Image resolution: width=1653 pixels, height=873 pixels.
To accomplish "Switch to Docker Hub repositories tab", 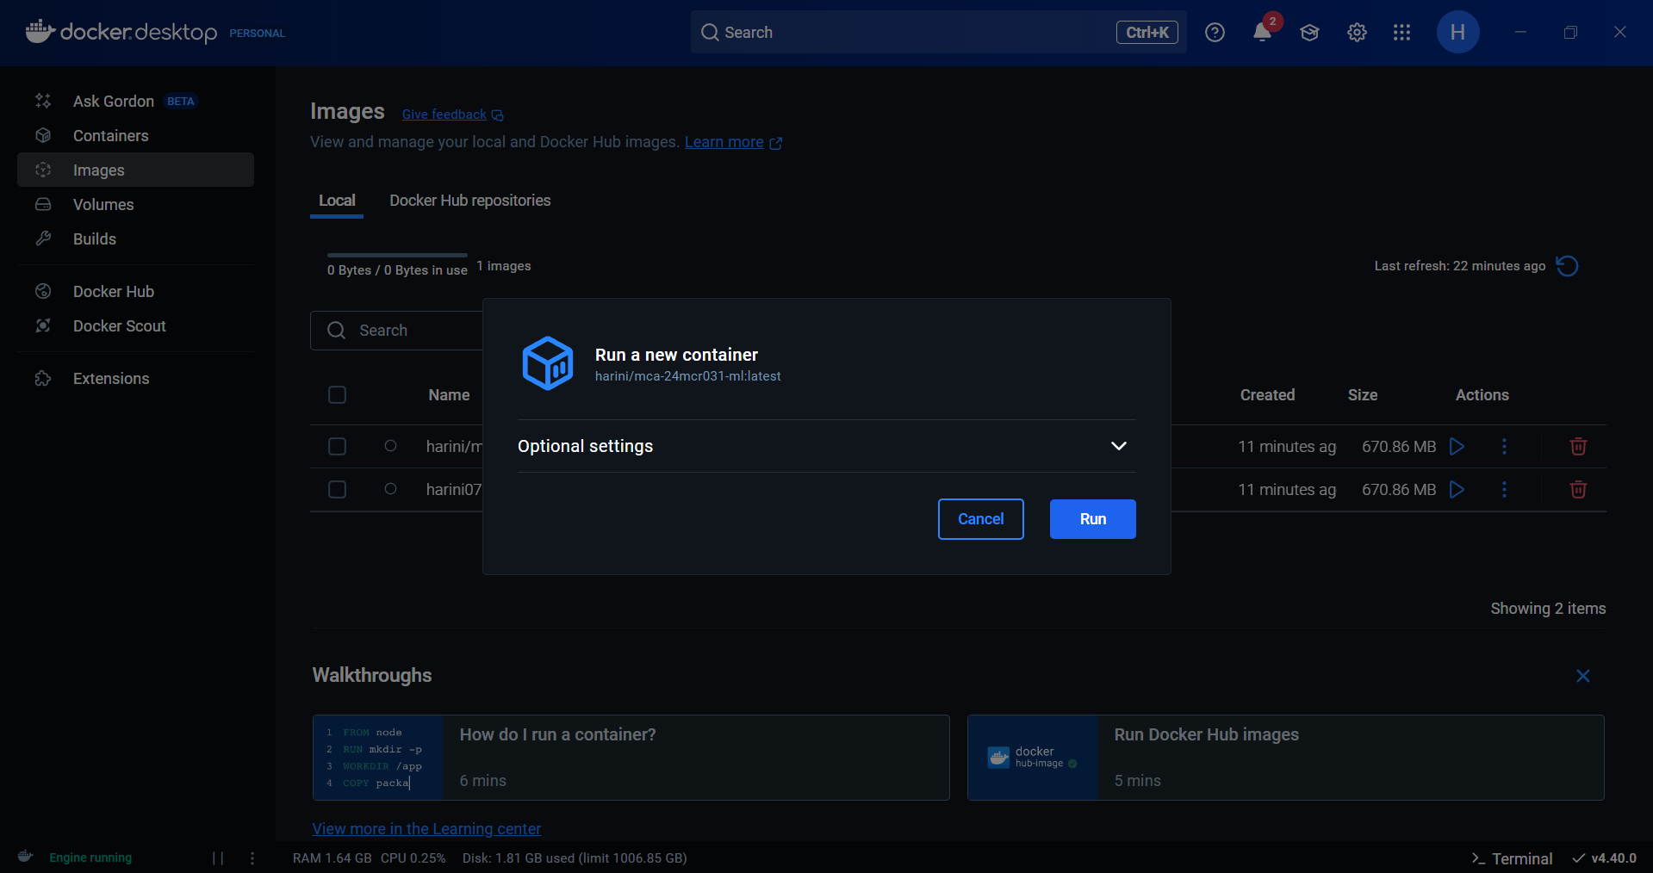I will [x=469, y=201].
